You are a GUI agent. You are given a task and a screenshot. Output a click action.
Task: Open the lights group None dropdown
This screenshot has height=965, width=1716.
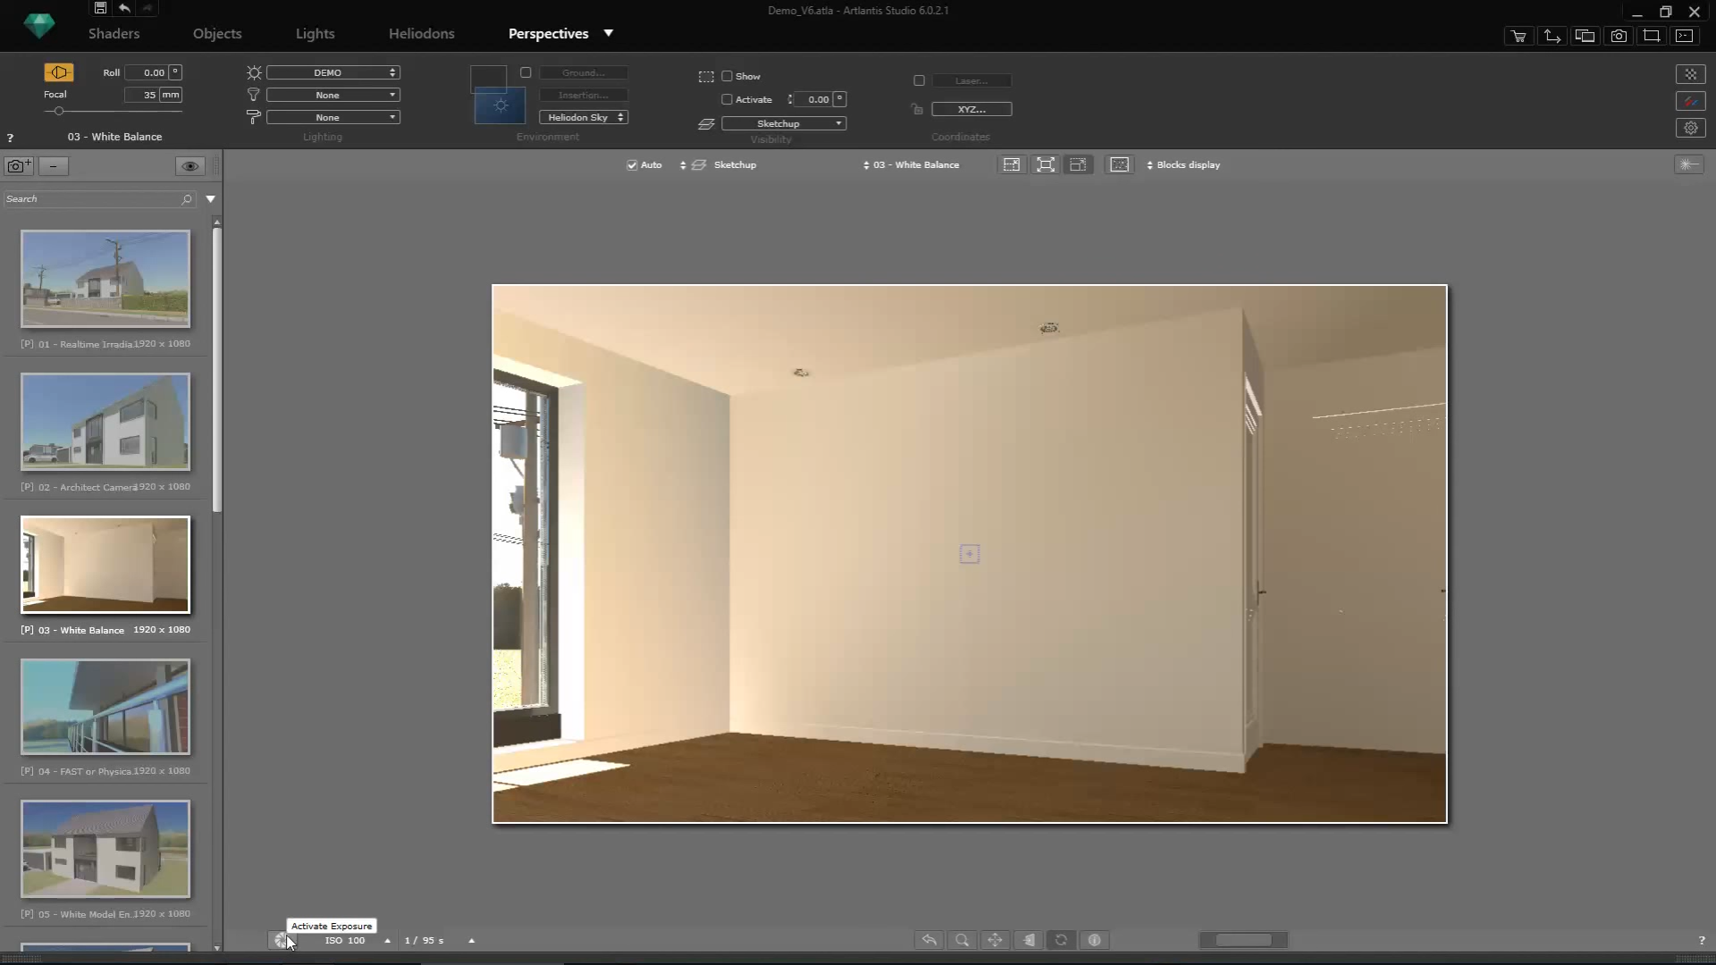332,96
